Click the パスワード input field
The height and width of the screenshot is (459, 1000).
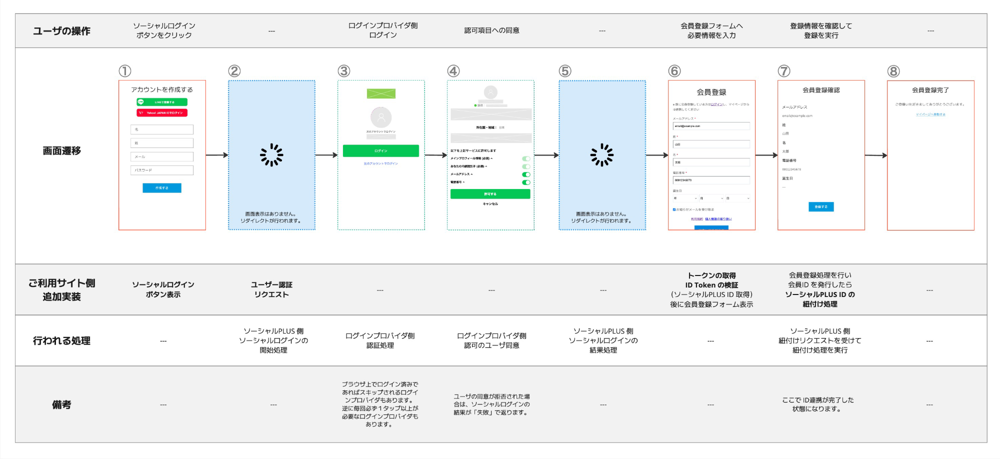click(162, 170)
